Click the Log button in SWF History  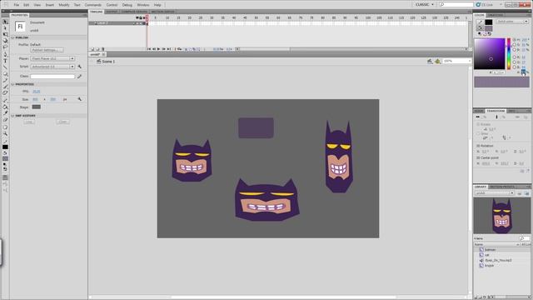(x=29, y=122)
